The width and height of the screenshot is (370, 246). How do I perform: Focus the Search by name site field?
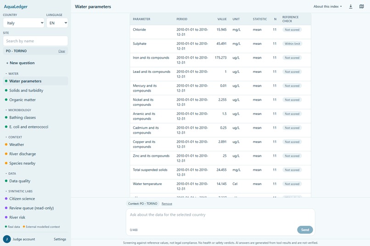[35, 41]
